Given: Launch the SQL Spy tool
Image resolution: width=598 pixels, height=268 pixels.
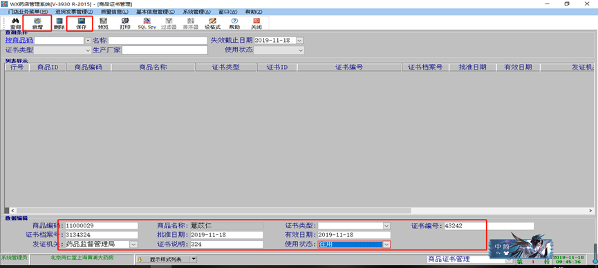Looking at the screenshot, I should click(x=147, y=23).
